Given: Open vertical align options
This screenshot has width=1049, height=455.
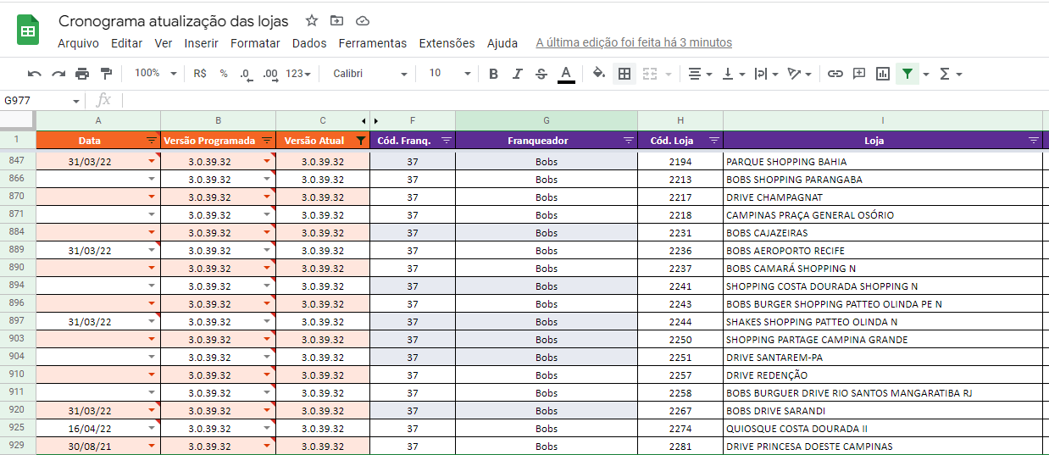Looking at the screenshot, I should click(x=733, y=74).
